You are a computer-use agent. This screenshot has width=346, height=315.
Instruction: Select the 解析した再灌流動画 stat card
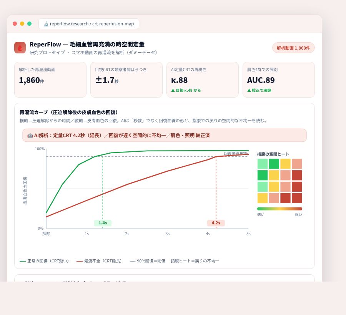[x=50, y=80]
